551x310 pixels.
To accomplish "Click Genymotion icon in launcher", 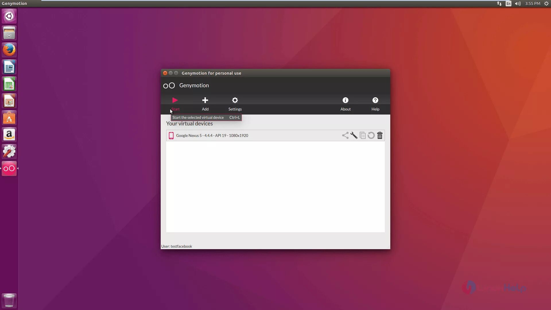I will point(9,168).
